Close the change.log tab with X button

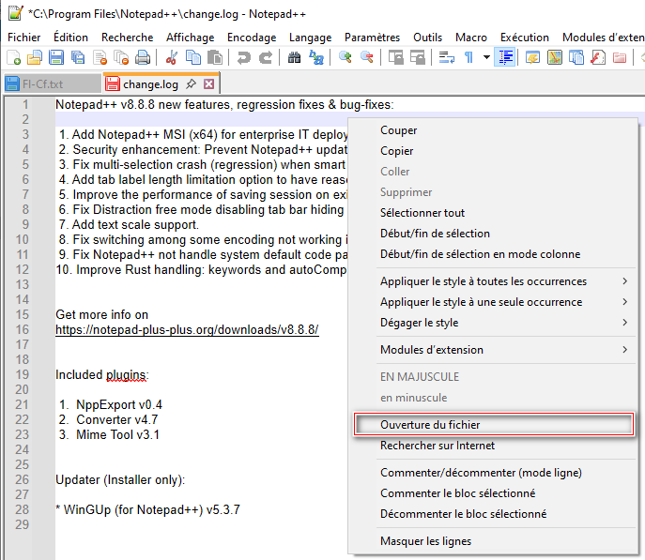pos(209,84)
